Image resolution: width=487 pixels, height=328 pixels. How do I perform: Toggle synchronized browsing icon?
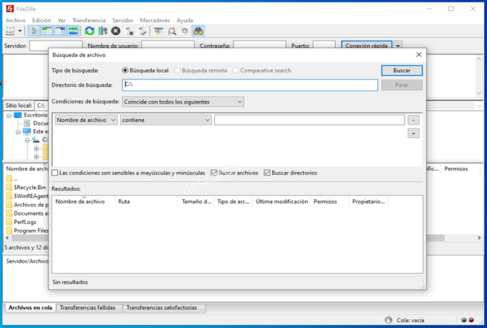tap(185, 31)
